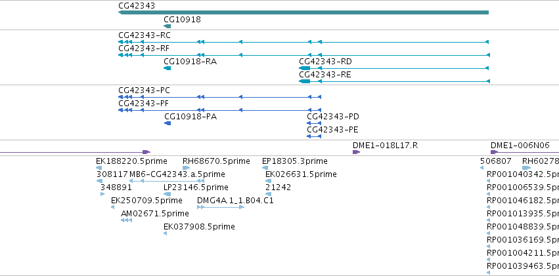Click the 506807 feature arrow
Image resolution: width=559 pixels, height=276 pixels.
[482, 168]
